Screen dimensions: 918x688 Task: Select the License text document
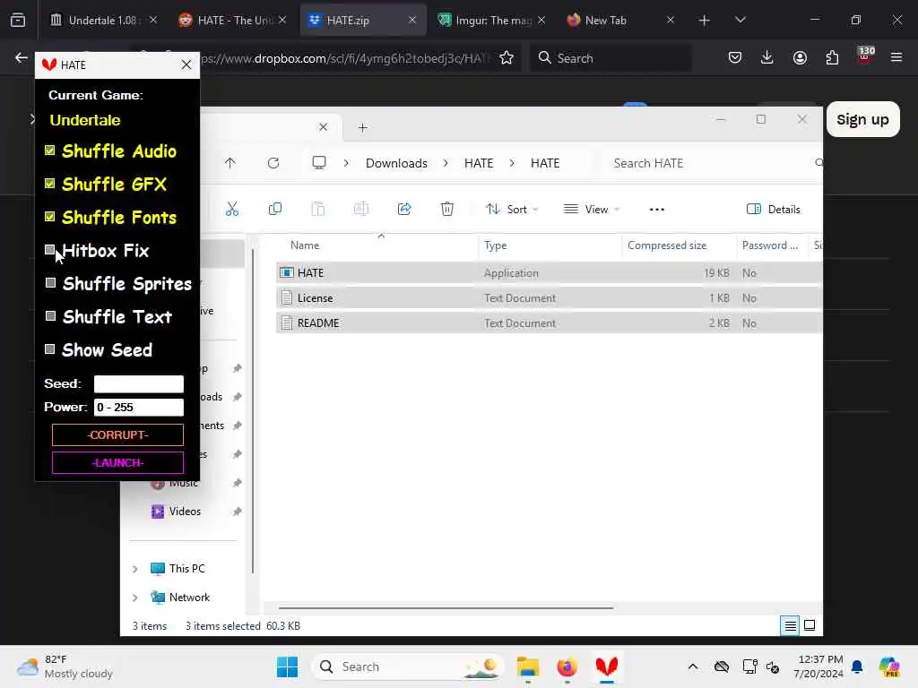click(550, 297)
